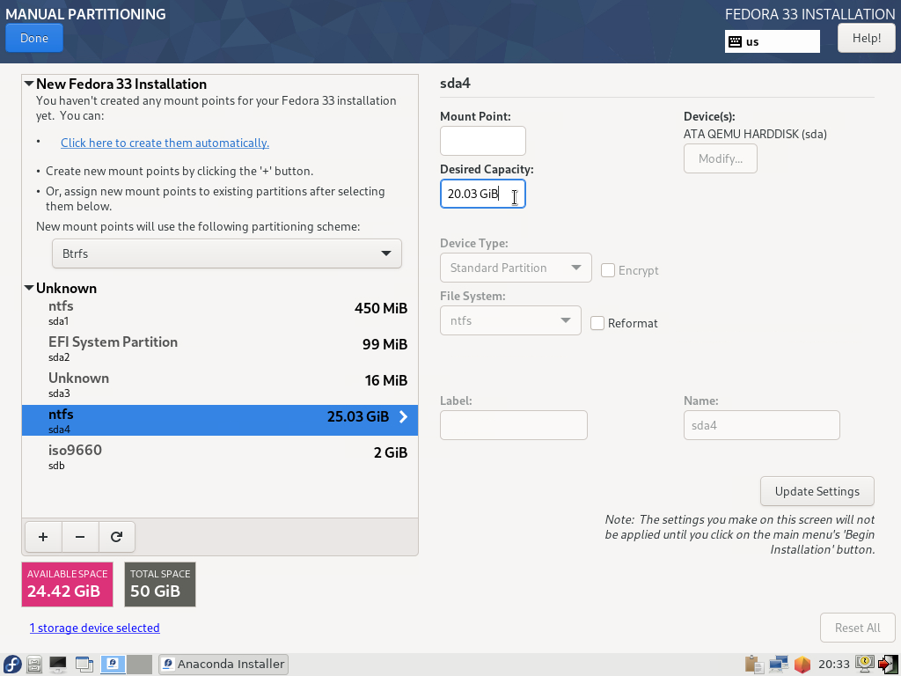The image size is (901, 676).
Task: Select the Unknown sda3 partition row
Action: click(219, 385)
